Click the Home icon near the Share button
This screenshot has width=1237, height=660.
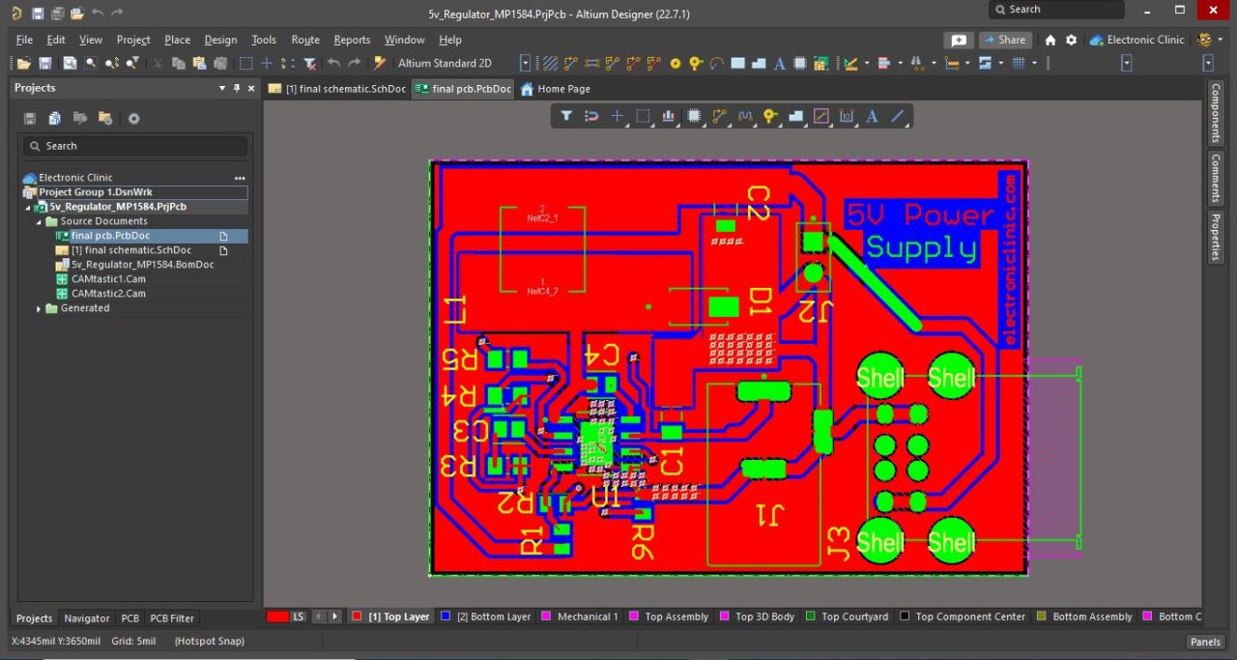(x=1050, y=40)
